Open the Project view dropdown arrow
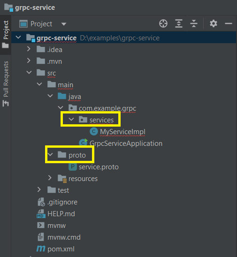 (64, 24)
